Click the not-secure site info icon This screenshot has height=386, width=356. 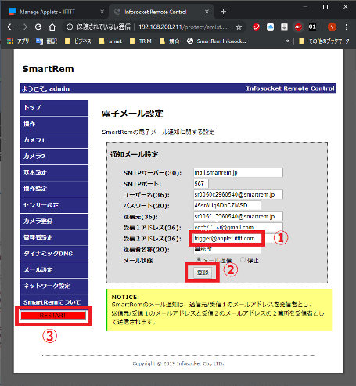(70, 27)
